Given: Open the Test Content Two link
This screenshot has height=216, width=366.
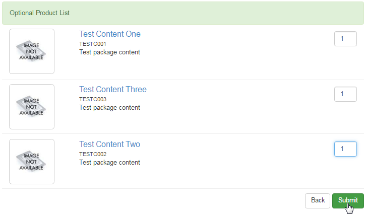Looking at the screenshot, I should (x=109, y=144).
